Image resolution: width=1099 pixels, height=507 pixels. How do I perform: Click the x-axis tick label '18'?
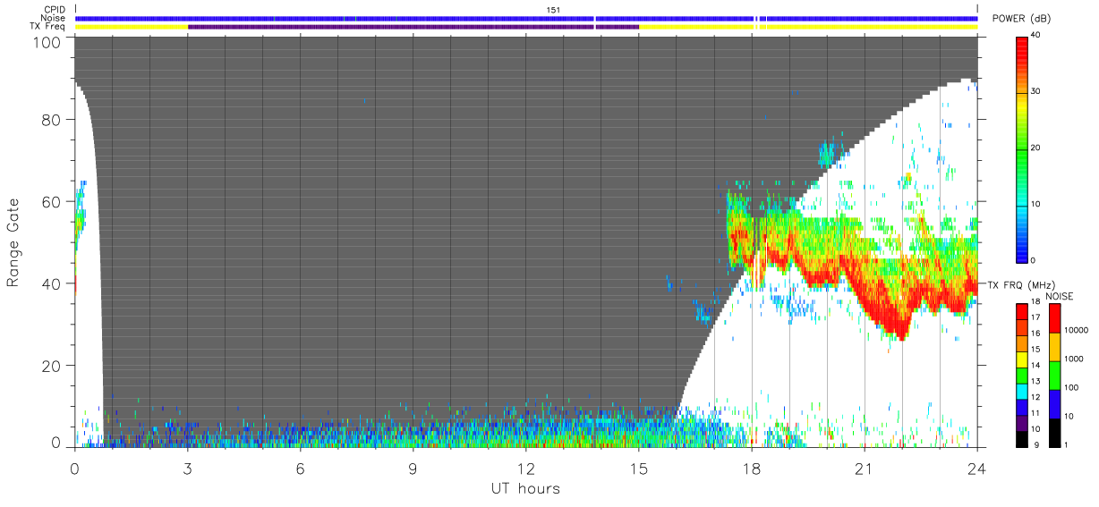(x=752, y=468)
